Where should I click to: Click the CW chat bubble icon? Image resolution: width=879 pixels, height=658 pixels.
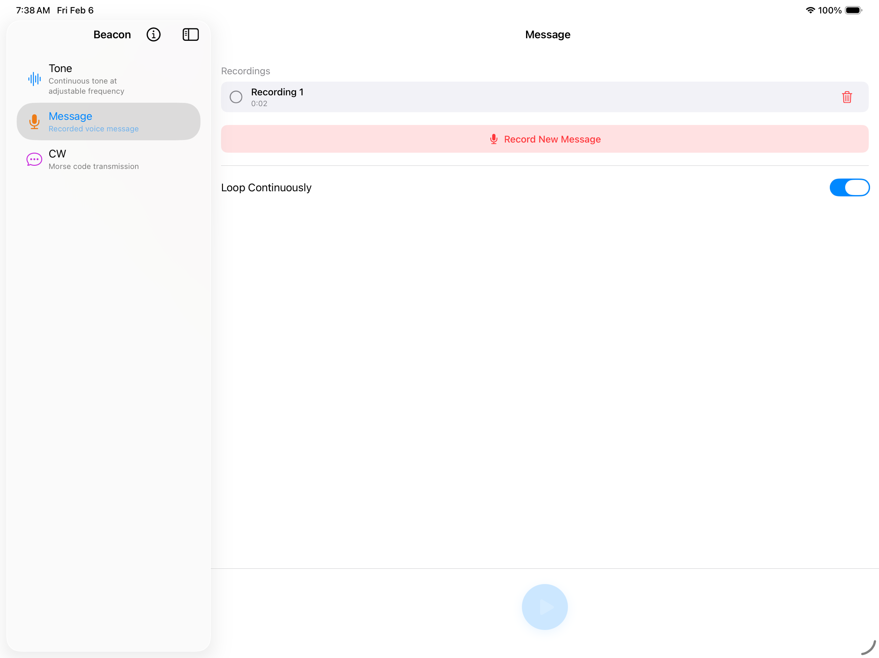tap(34, 159)
